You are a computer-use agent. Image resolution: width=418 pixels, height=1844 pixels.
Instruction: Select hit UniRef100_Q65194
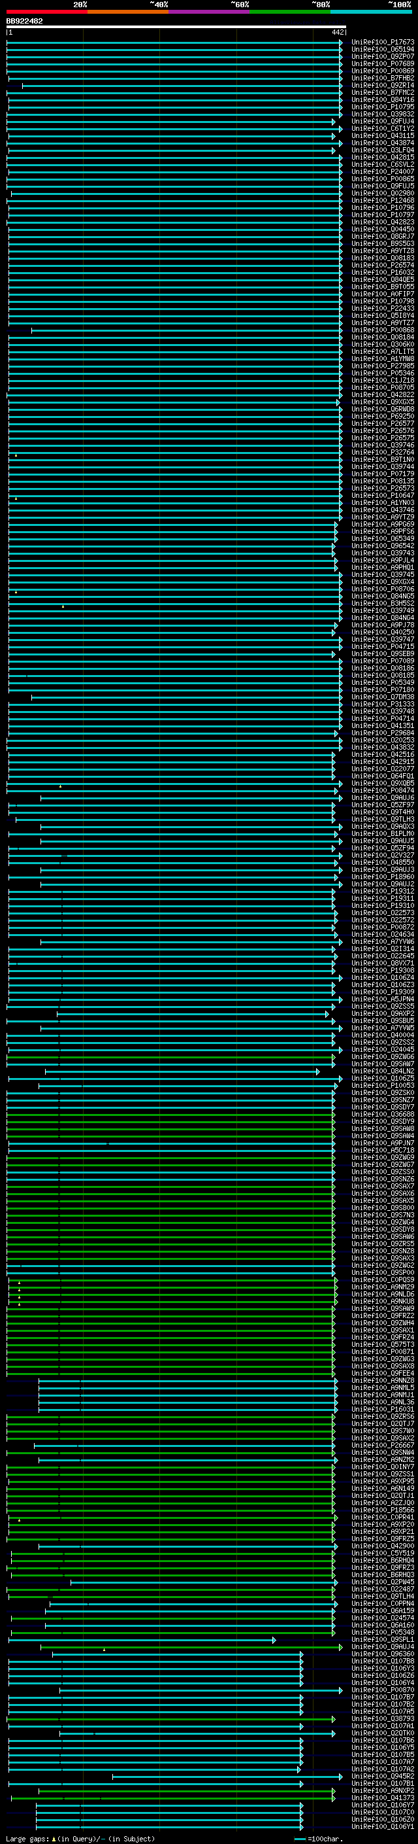383,50
